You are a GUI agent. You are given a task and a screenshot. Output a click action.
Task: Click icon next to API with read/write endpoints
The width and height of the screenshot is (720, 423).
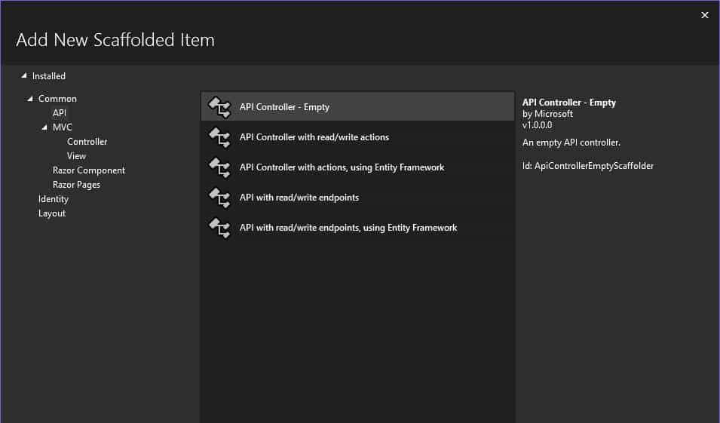coord(219,198)
